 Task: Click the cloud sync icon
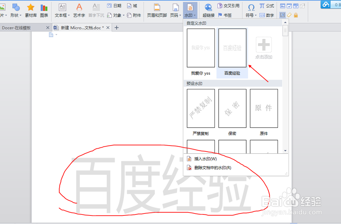coord(326,4)
